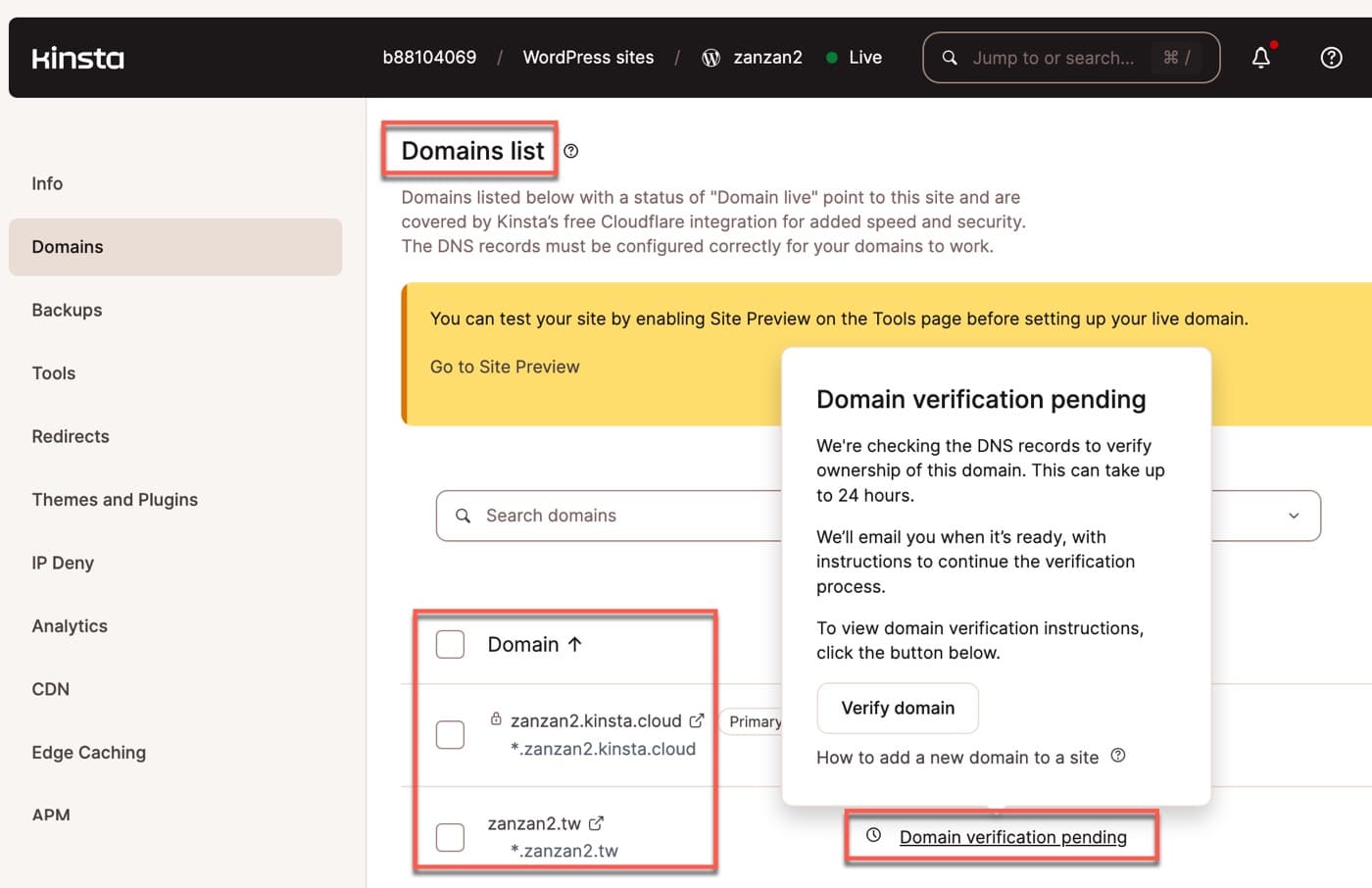Click the clock icon beside Domain verification pending
Image resolution: width=1372 pixels, height=888 pixels.
point(873,835)
